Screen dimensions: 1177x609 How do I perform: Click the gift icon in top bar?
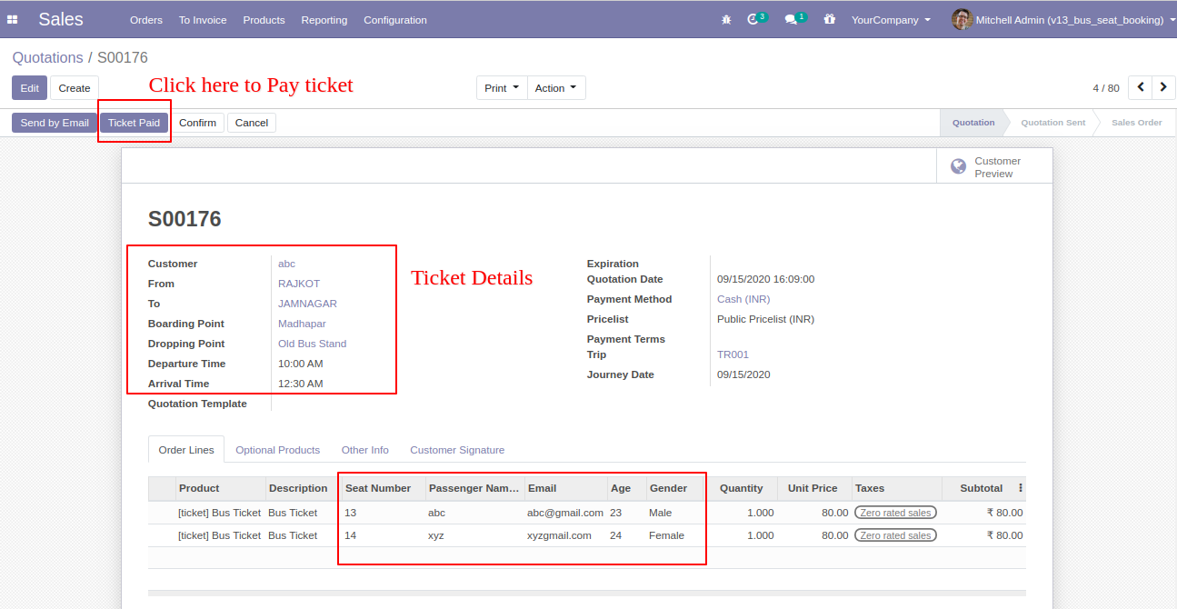pos(829,19)
